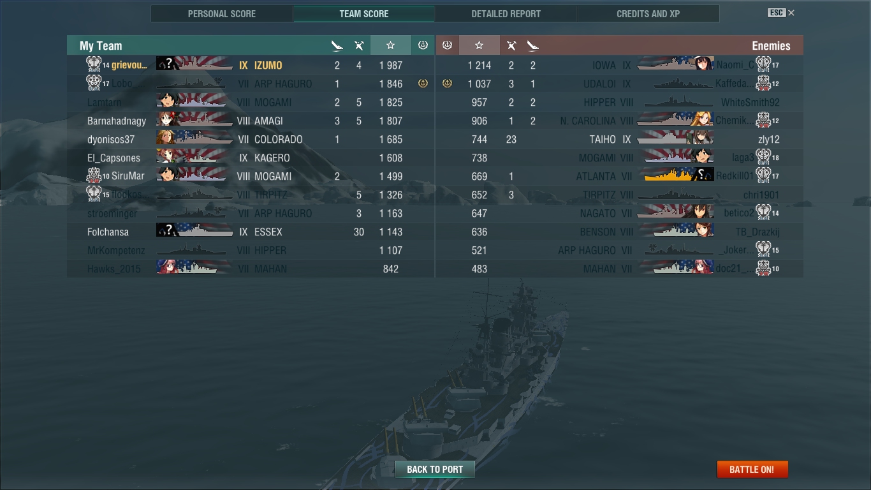Viewport: 871px width, 490px height.
Task: Click enemy Redkill's ATLANTA ship thumbnail
Action: point(678,175)
